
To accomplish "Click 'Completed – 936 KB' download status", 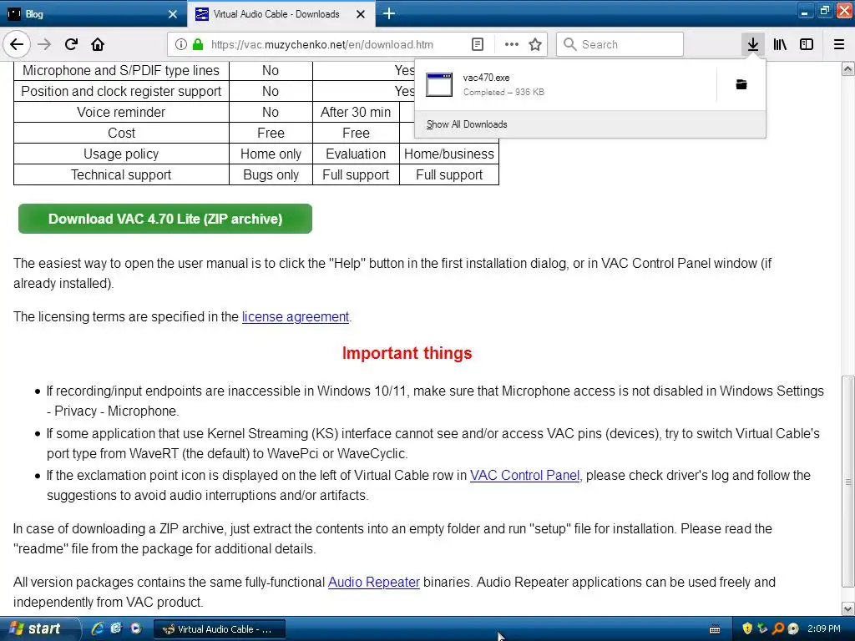I will pos(503,92).
